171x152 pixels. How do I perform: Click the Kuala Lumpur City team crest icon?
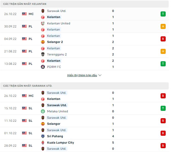[43, 143]
